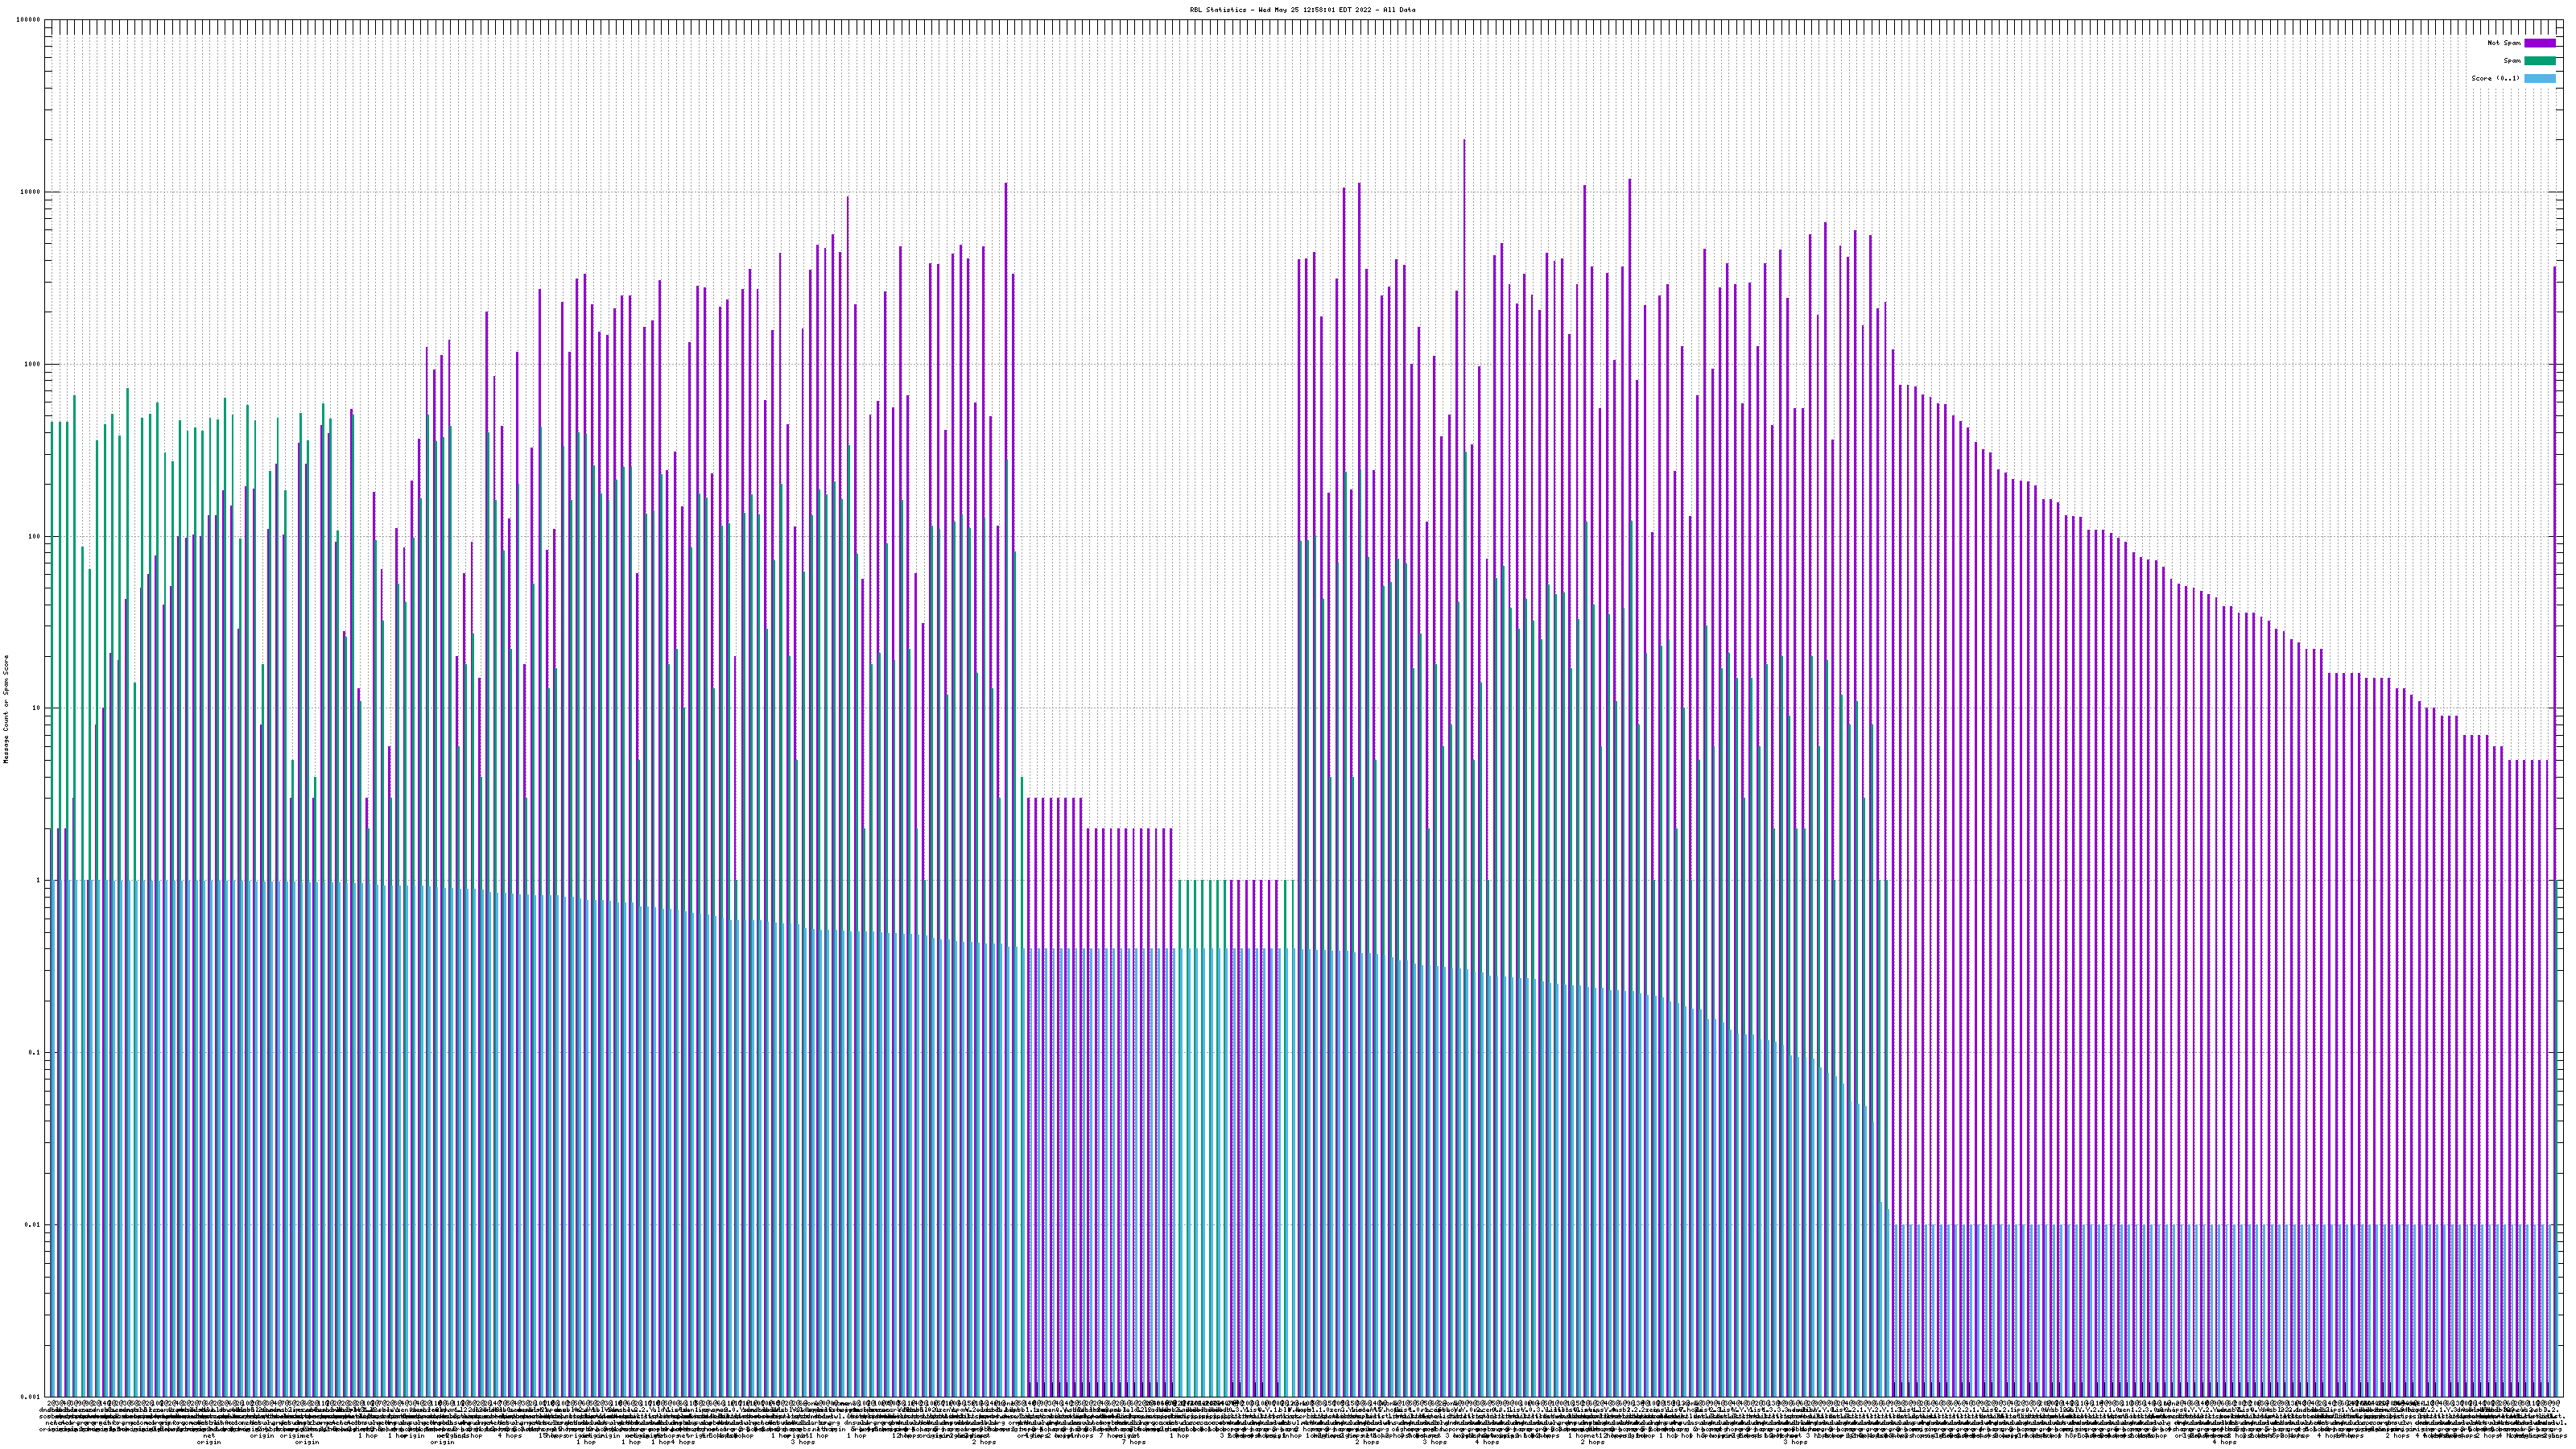
Task: Click the green Spam legend swatch
Action: click(2539, 61)
